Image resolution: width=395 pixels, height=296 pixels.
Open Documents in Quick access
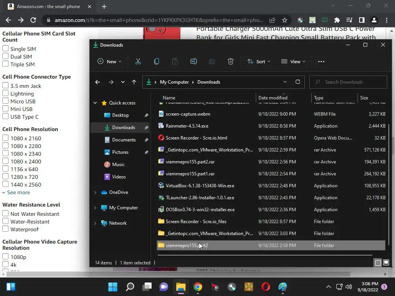click(124, 140)
